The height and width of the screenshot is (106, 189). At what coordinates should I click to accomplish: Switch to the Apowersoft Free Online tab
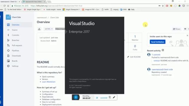33,1
